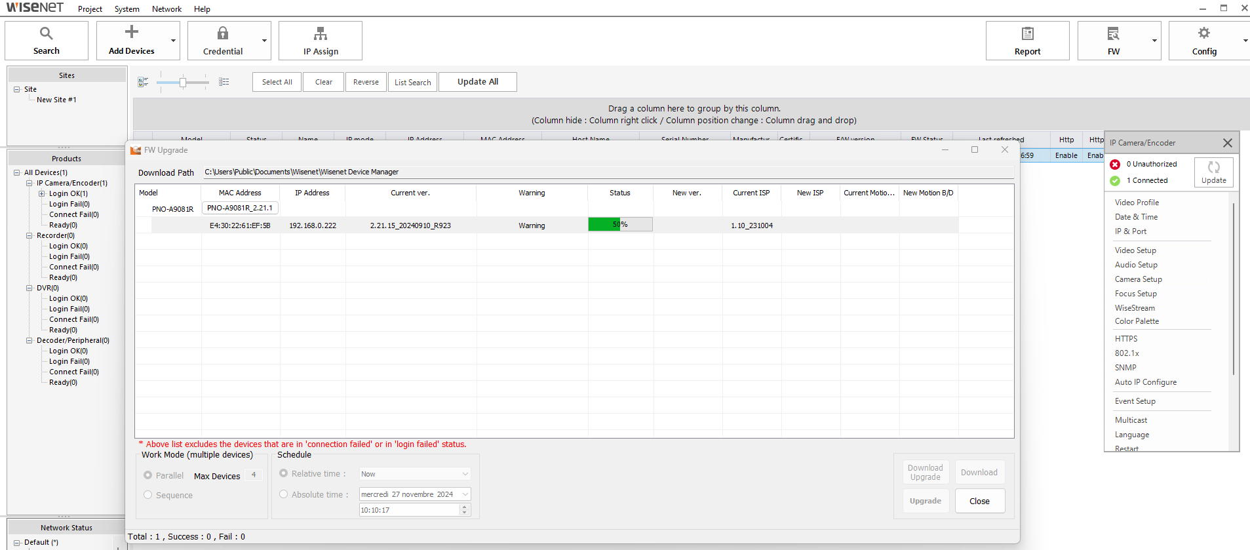This screenshot has width=1250, height=550.
Task: Switch to compact list view icon
Action: coord(143,82)
